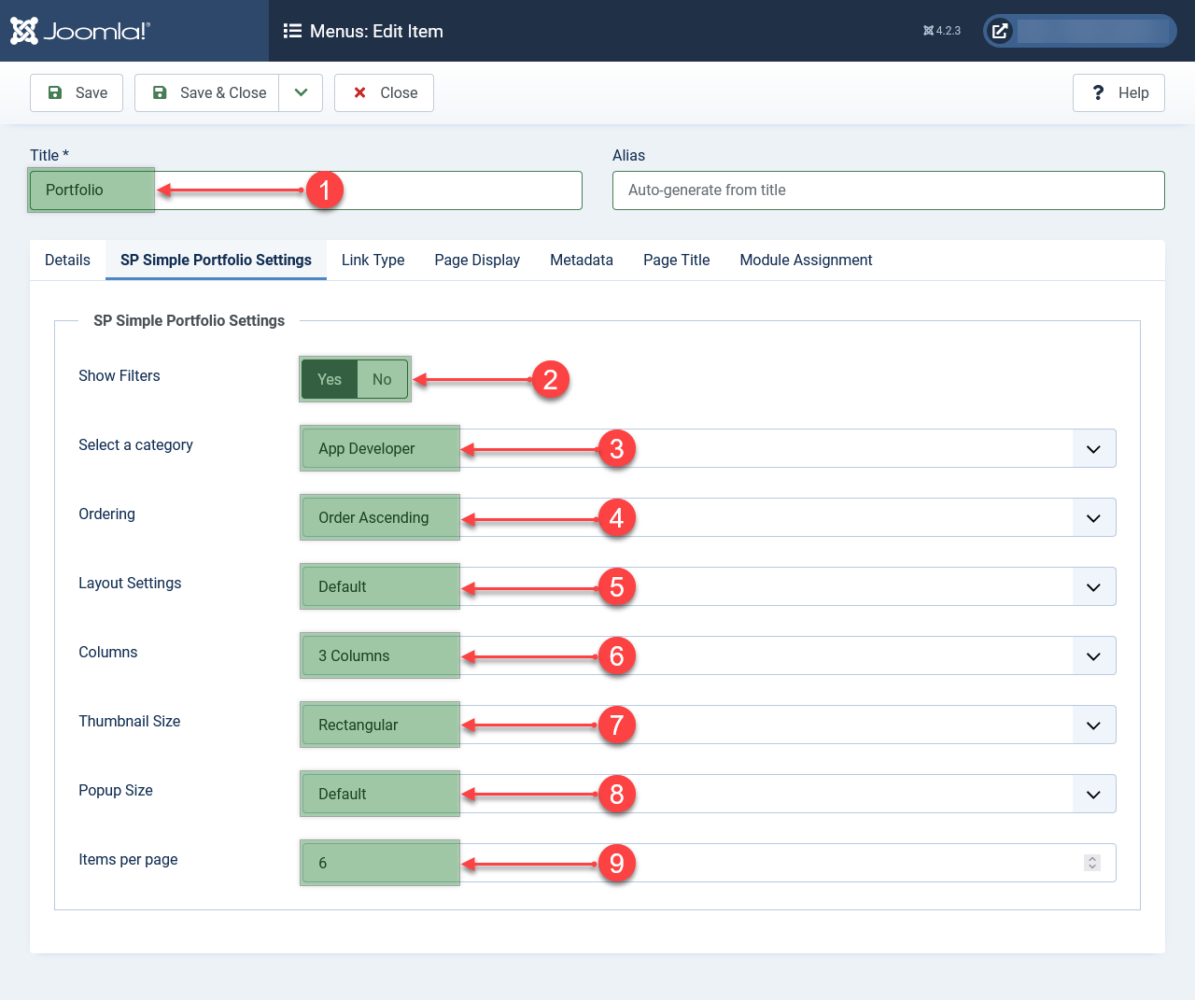Click the Save & Close button
Image resolution: width=1195 pixels, height=1000 pixels.
tap(207, 92)
